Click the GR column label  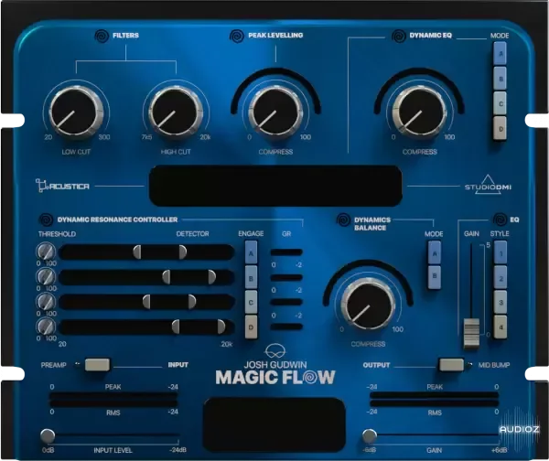(286, 234)
